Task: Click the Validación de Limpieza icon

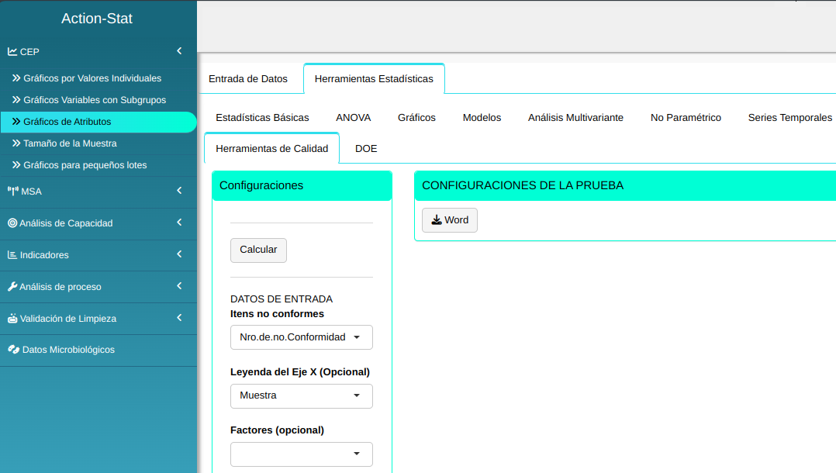Action: coord(12,319)
